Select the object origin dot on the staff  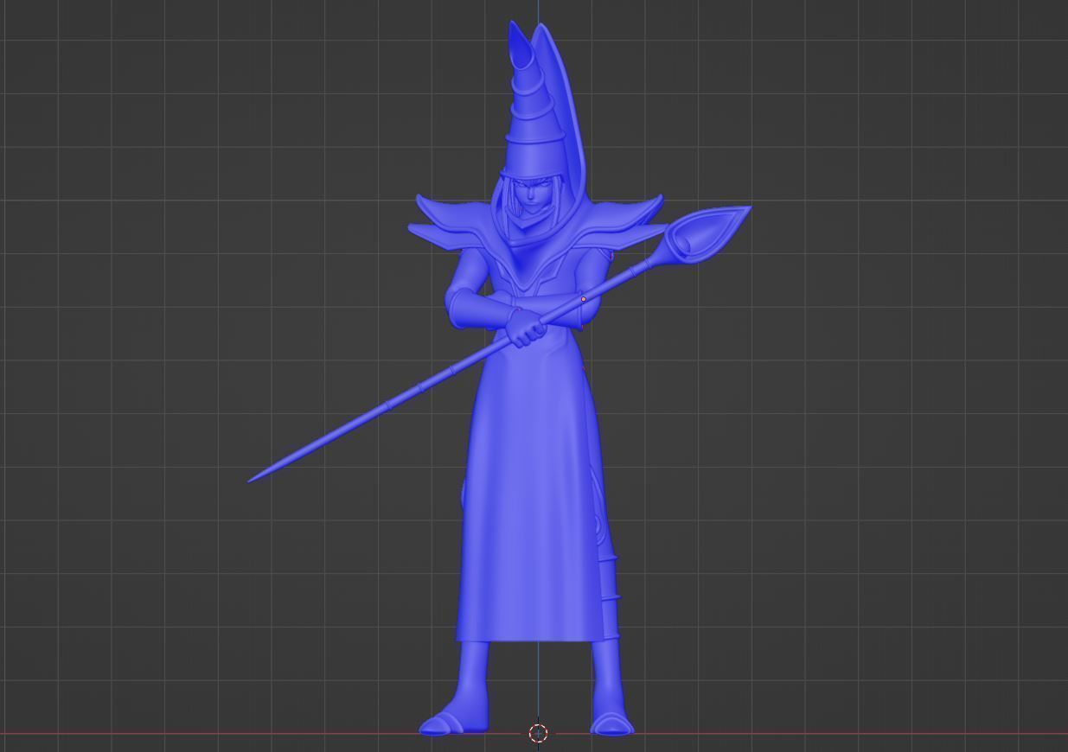pyautogui.click(x=584, y=299)
